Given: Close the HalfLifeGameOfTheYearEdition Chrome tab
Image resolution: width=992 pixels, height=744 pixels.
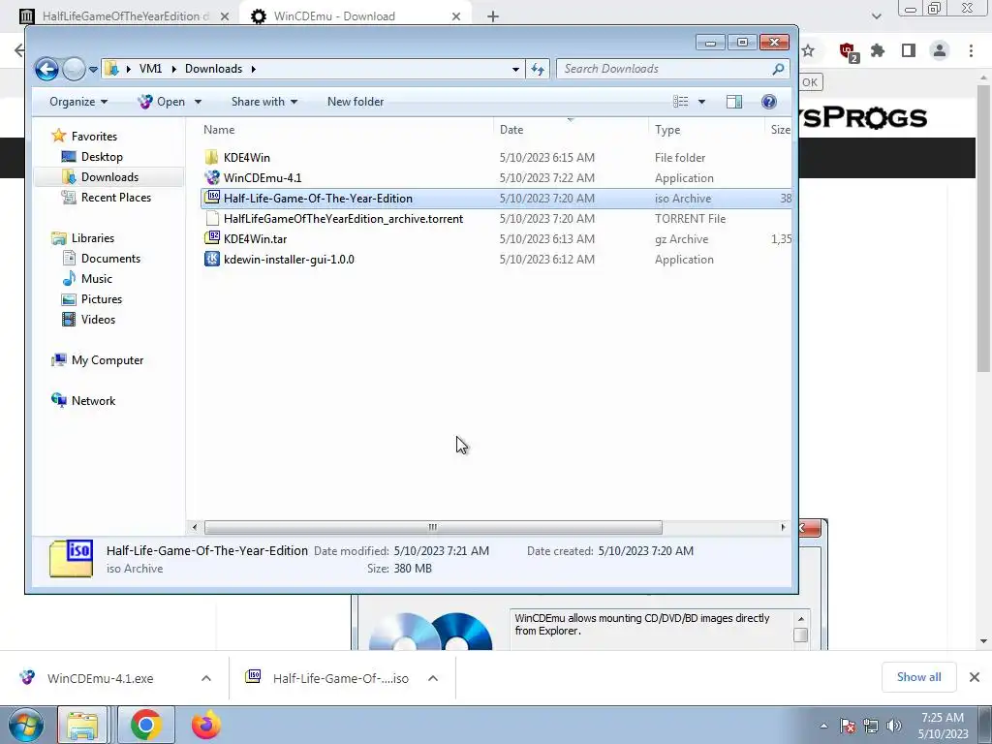Looking at the screenshot, I should pos(225,16).
